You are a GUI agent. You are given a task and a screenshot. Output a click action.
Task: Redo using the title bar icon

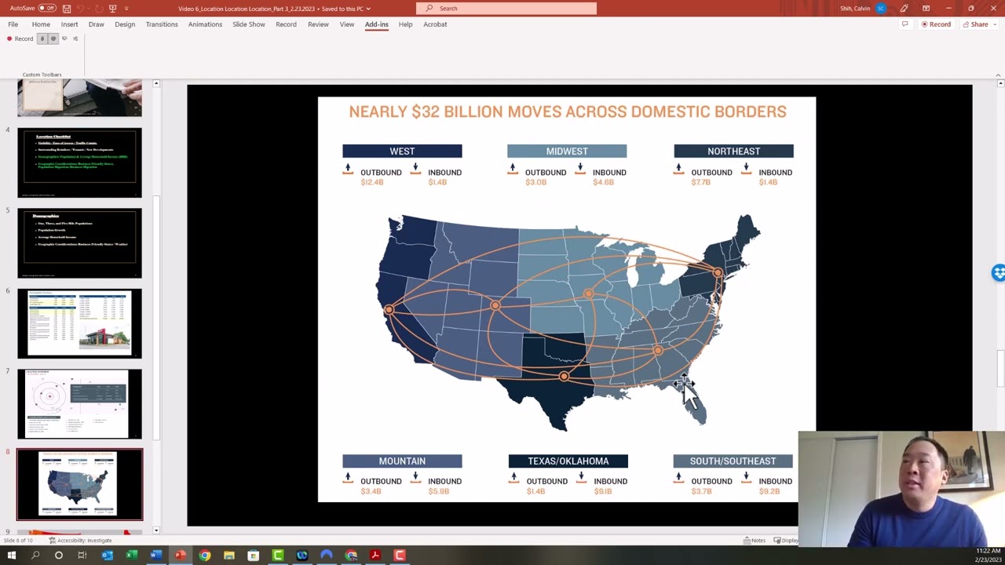coord(98,8)
